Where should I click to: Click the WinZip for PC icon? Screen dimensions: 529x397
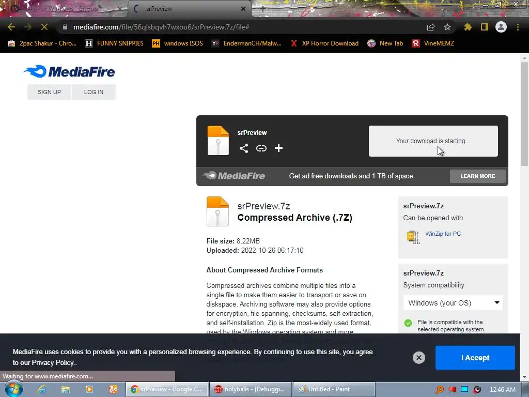[x=413, y=237]
